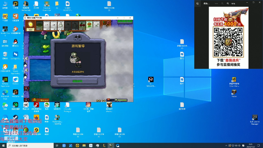Switch to Plants vs Zombies taskbar item
This screenshot has height=148, width=263.
click(111, 145)
